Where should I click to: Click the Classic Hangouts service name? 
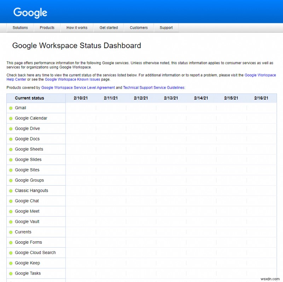[31, 191]
